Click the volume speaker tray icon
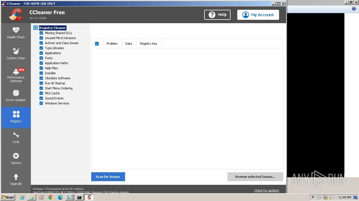Viewport: 359px width, 201px height. tap(319, 197)
